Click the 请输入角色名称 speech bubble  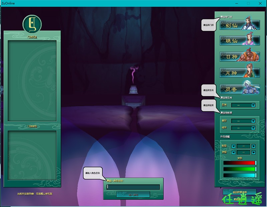(x=93, y=173)
